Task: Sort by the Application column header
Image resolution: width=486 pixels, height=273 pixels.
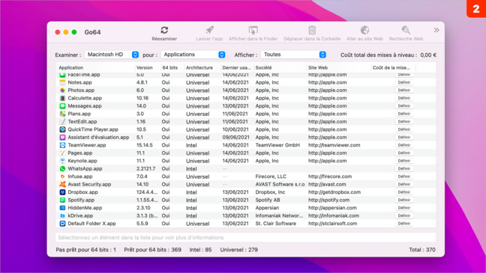Action: 71,67
